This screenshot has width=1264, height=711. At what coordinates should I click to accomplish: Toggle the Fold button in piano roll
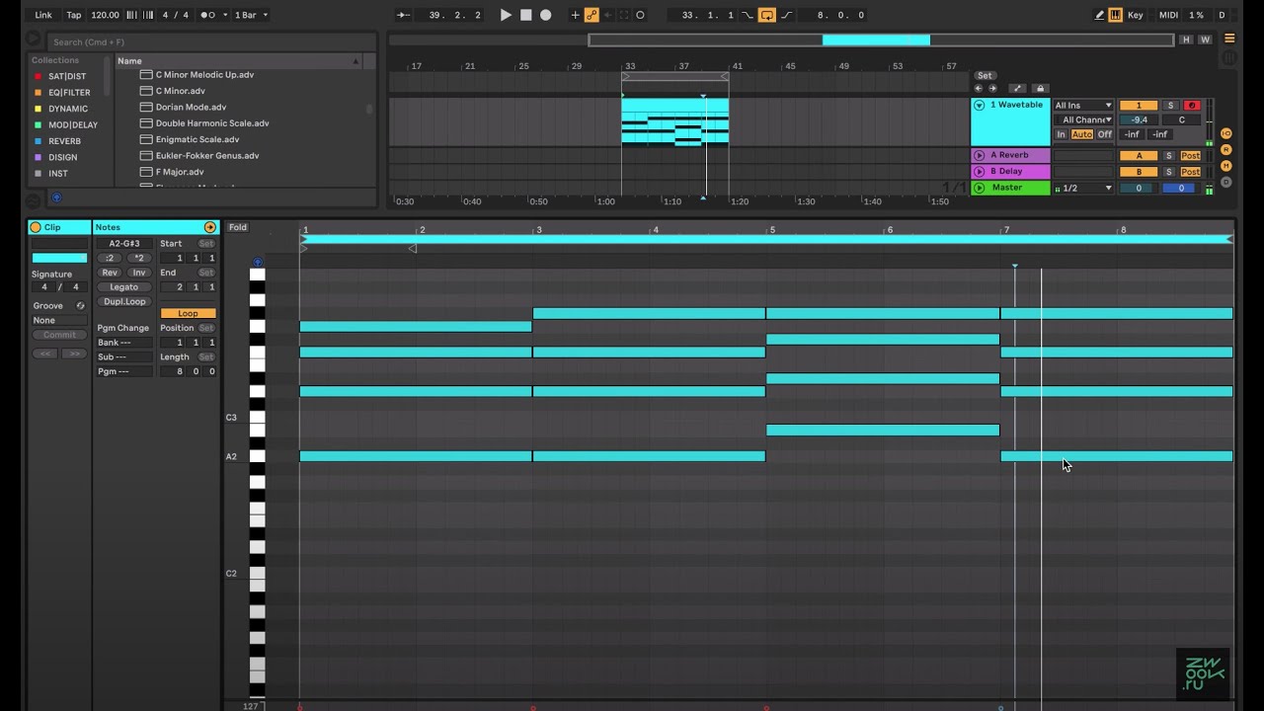point(238,227)
